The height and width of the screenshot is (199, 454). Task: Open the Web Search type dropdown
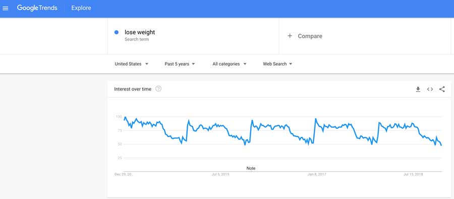pos(277,64)
